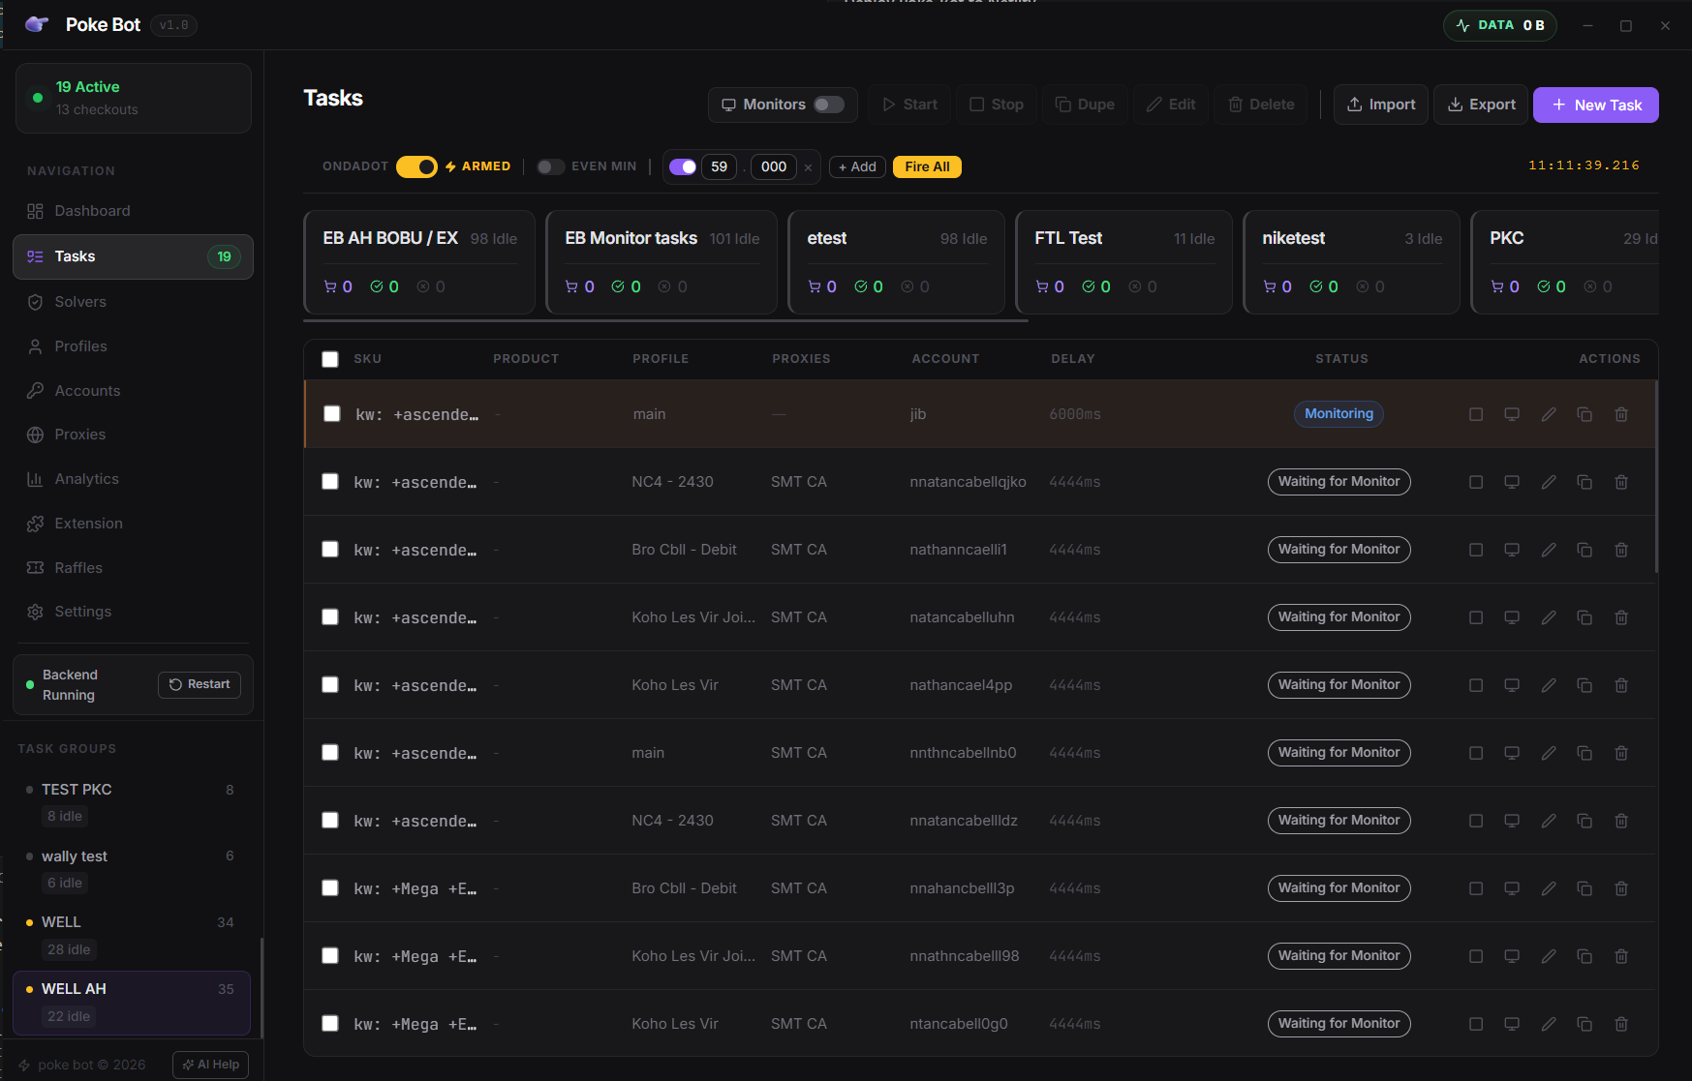1692x1081 pixels.
Task: Toggle the ONDADOT switch off
Action: click(416, 166)
